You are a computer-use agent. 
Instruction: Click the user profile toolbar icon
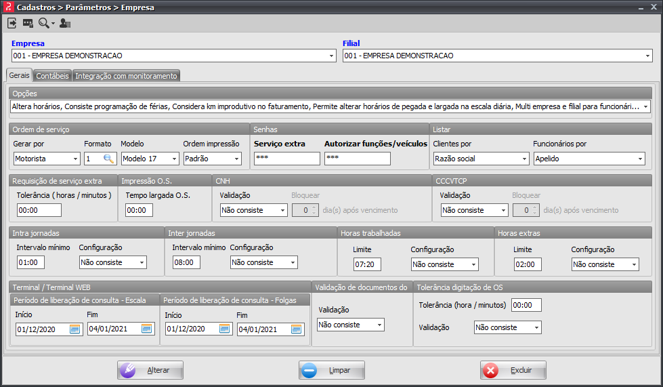[65, 23]
